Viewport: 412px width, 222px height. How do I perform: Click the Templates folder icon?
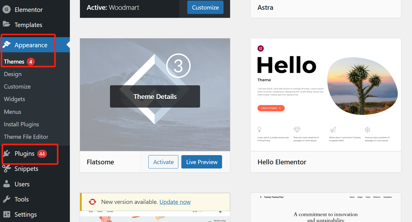7,24
